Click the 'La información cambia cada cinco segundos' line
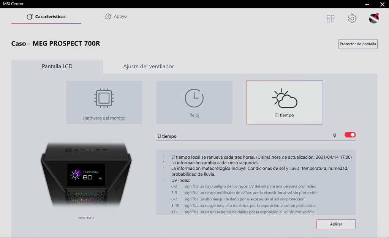This screenshot has height=238, width=389. click(x=215, y=162)
